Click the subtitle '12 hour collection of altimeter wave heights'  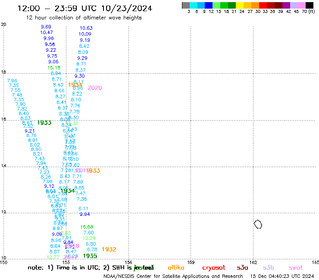84,18
